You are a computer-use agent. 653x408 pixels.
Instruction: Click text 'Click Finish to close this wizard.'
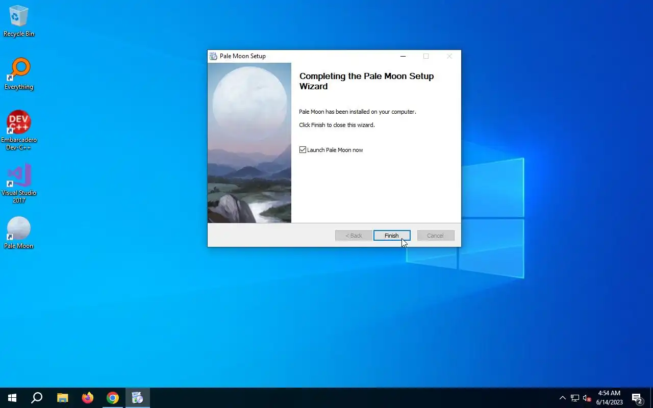[337, 125]
